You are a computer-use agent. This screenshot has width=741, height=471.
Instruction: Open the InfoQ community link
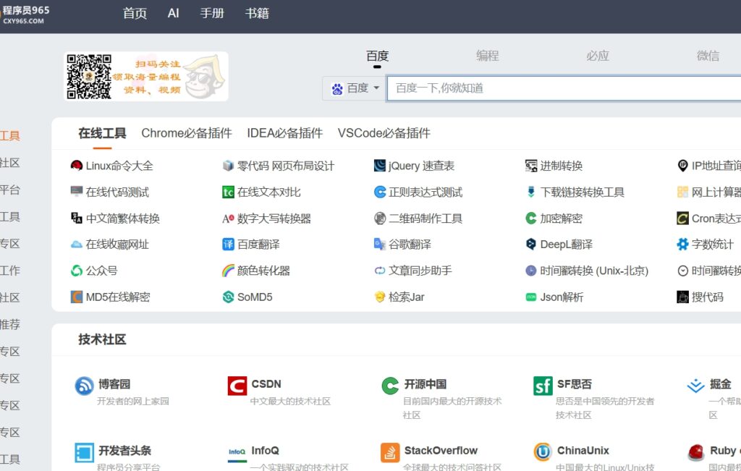[x=265, y=451]
